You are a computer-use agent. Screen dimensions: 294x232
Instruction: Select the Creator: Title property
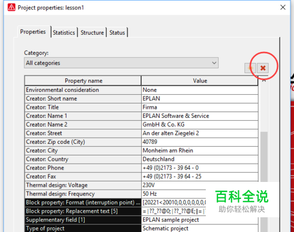pos(83,107)
